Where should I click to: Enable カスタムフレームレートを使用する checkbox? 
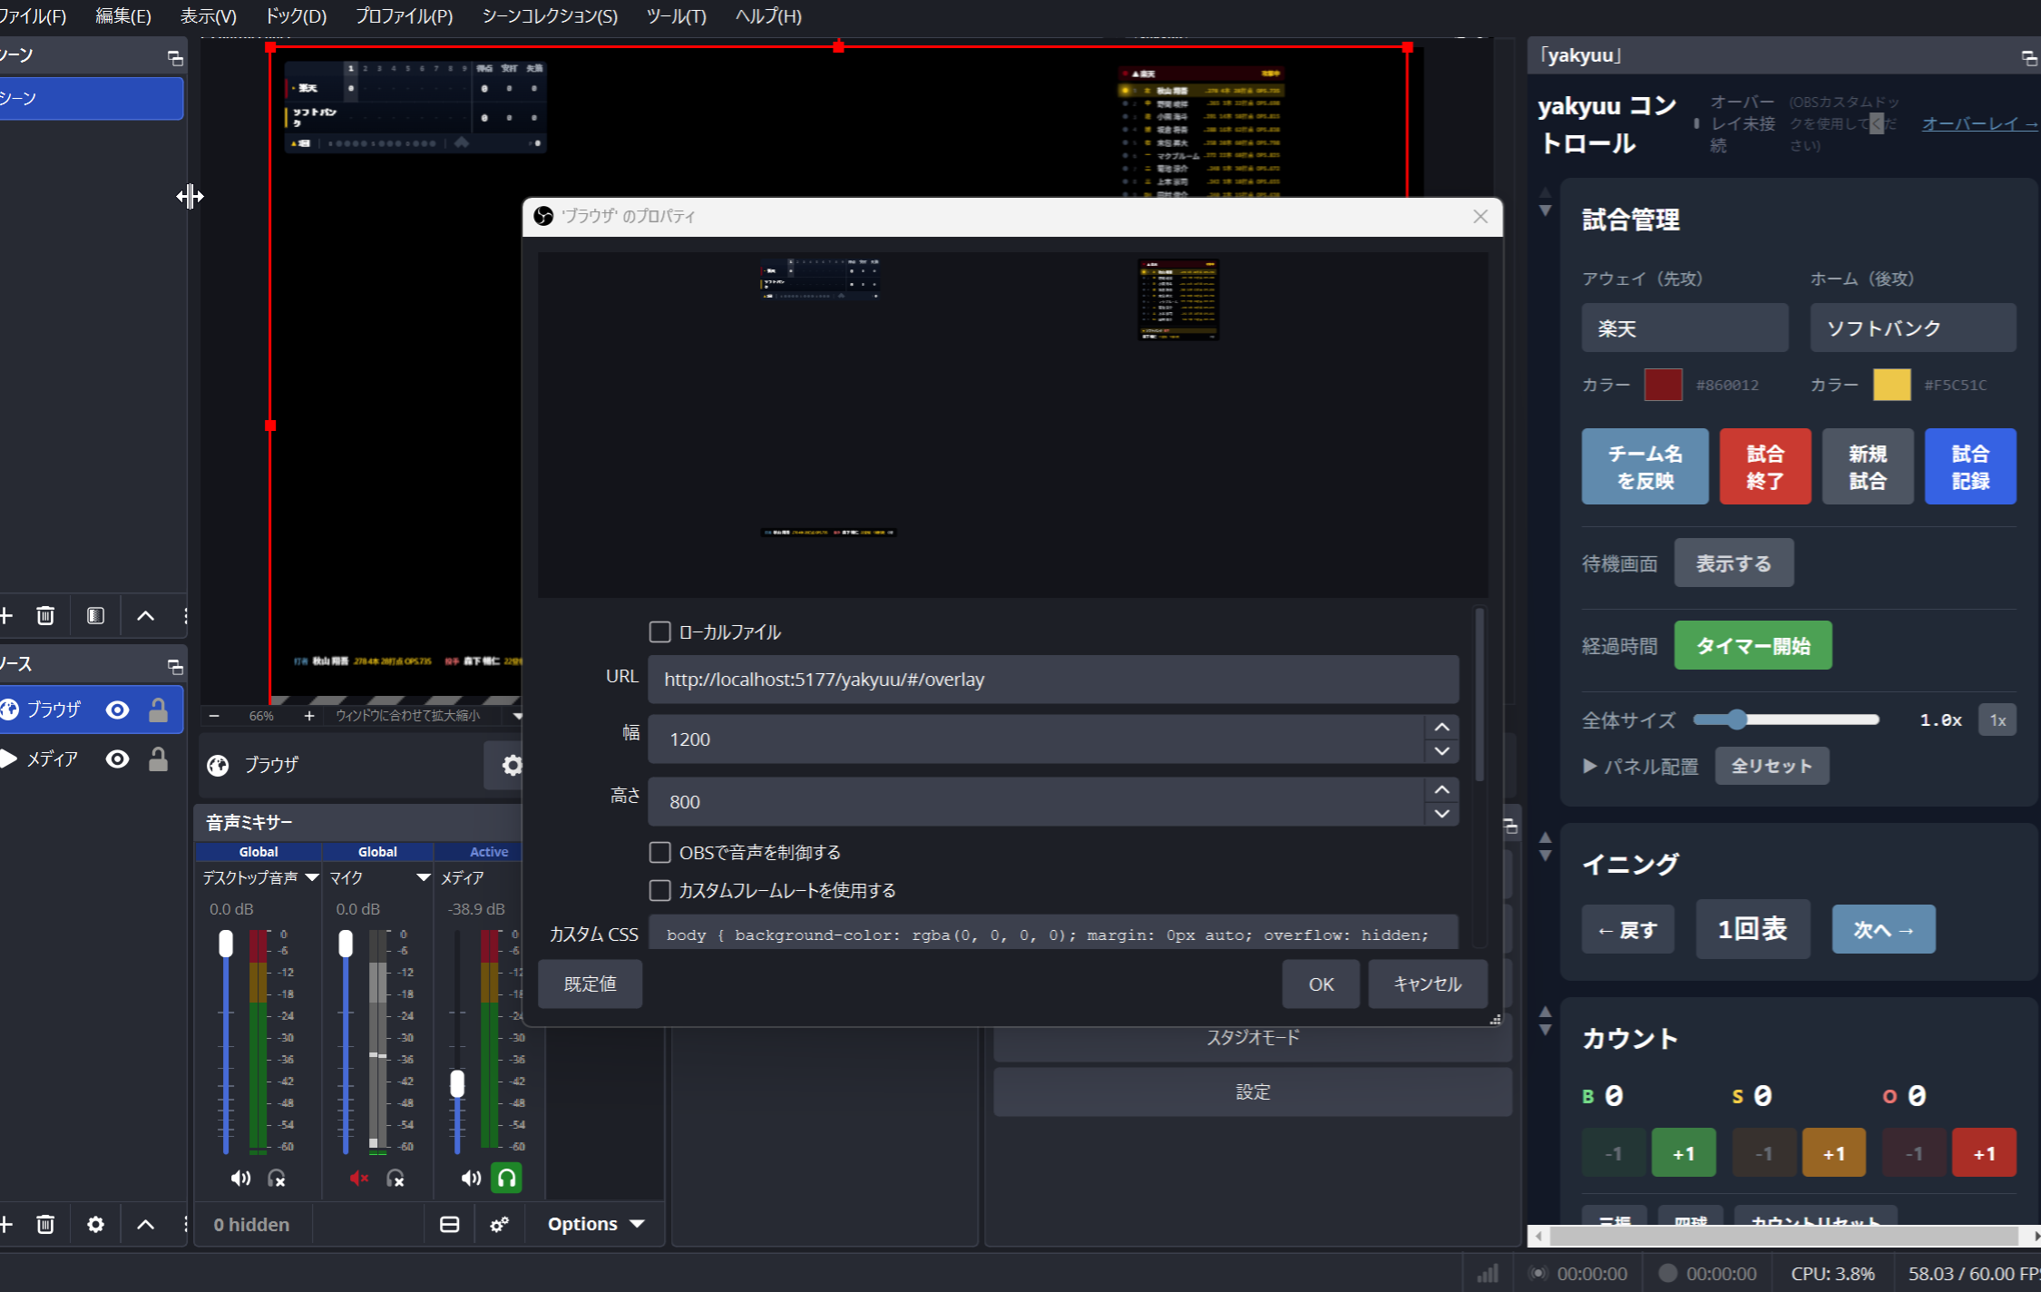point(660,890)
